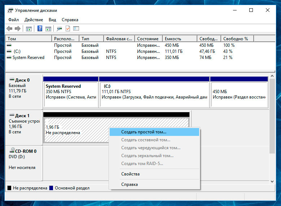The image size is (281, 206).
Task: Minimize the Disk Management window
Action: coord(235,10)
